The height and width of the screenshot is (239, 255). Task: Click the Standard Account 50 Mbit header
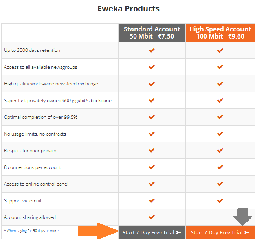coord(152,33)
